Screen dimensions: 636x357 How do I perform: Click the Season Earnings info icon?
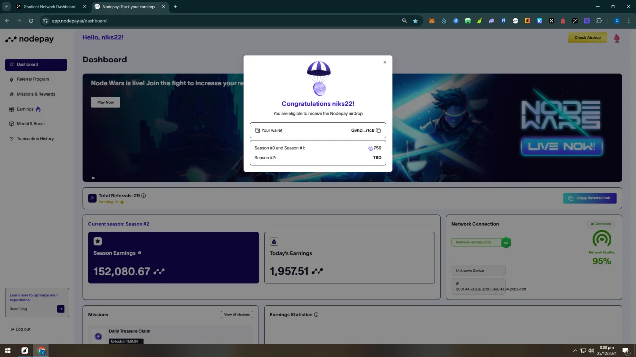pos(140,253)
